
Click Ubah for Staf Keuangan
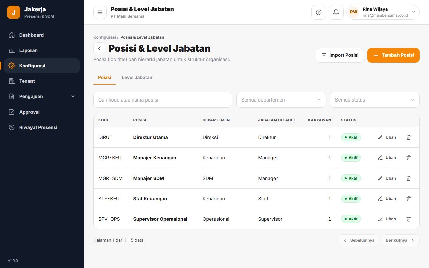[387, 199]
